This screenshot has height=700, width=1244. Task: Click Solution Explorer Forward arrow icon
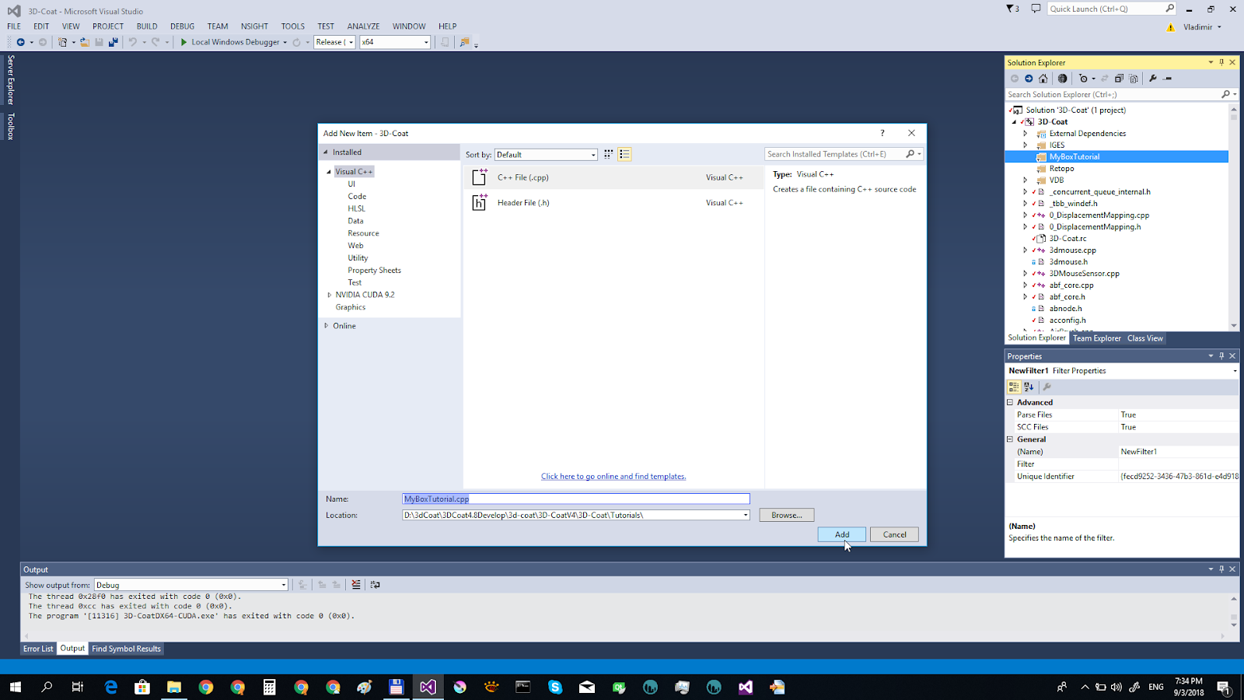(1029, 79)
